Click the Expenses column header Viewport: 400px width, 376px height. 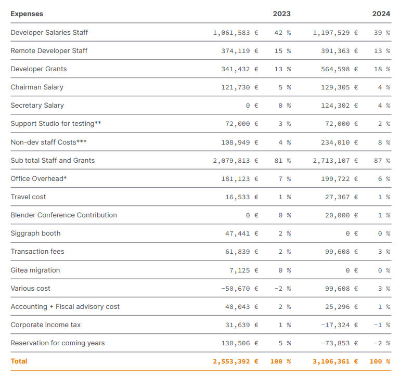point(27,14)
